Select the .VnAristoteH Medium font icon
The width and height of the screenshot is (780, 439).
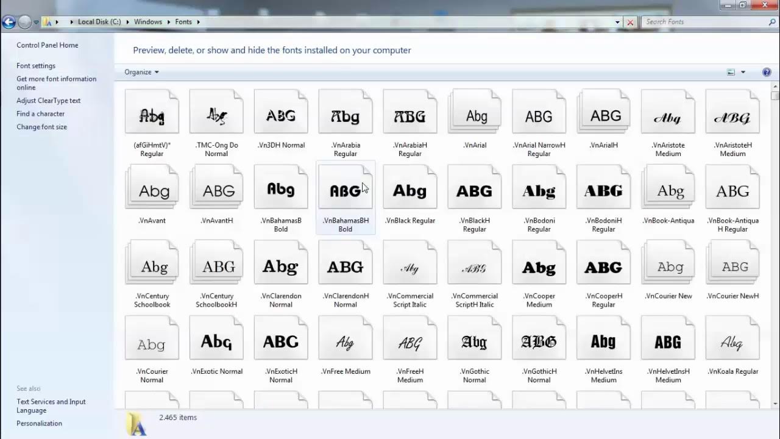click(x=733, y=112)
